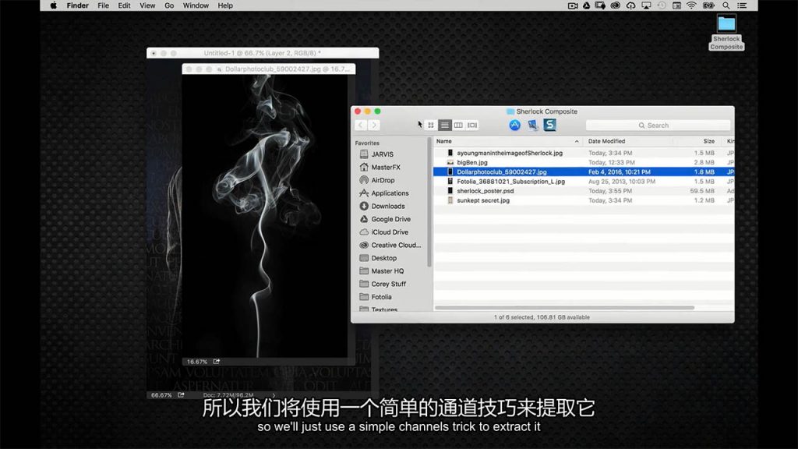Go back in Finder window
Image resolution: width=798 pixels, height=449 pixels.
[361, 125]
